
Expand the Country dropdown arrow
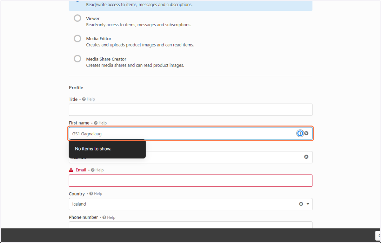tap(308, 204)
